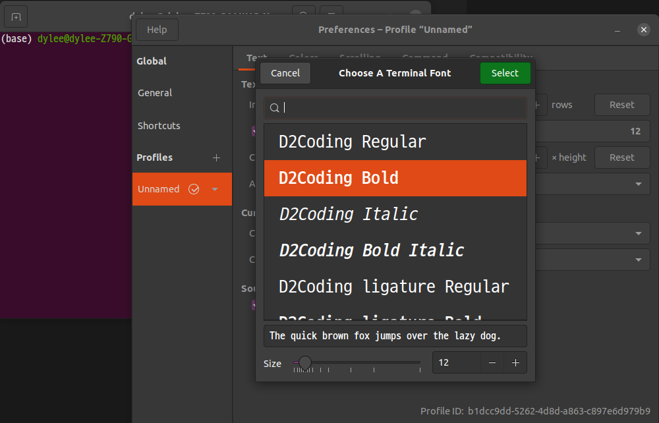The image size is (659, 423).
Task: Click the font size slider handle
Action: click(305, 362)
